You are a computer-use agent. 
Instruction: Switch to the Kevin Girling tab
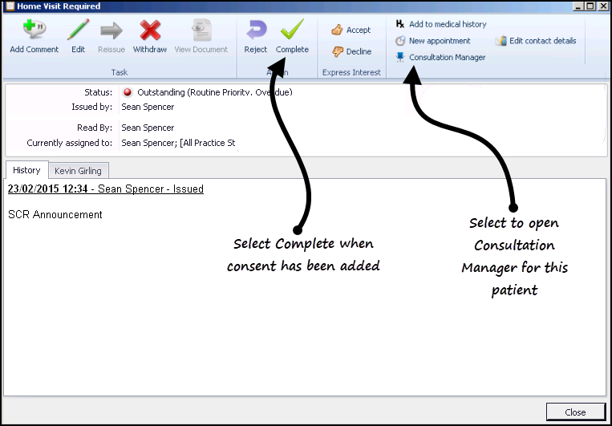[x=78, y=171]
